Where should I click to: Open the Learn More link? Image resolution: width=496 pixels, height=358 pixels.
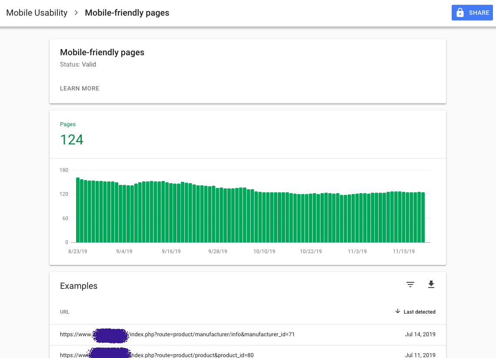click(x=80, y=88)
